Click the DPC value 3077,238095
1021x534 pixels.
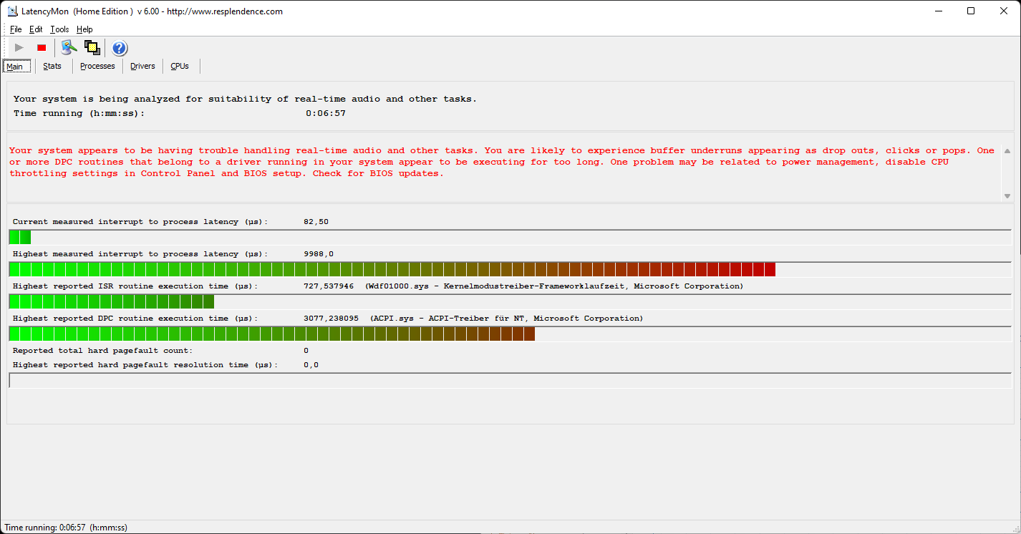pos(332,319)
